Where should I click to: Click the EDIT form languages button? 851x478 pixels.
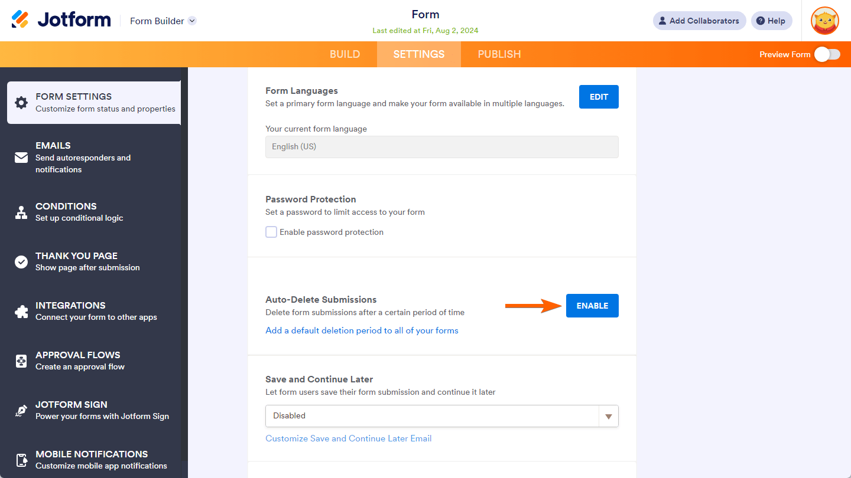coord(599,97)
